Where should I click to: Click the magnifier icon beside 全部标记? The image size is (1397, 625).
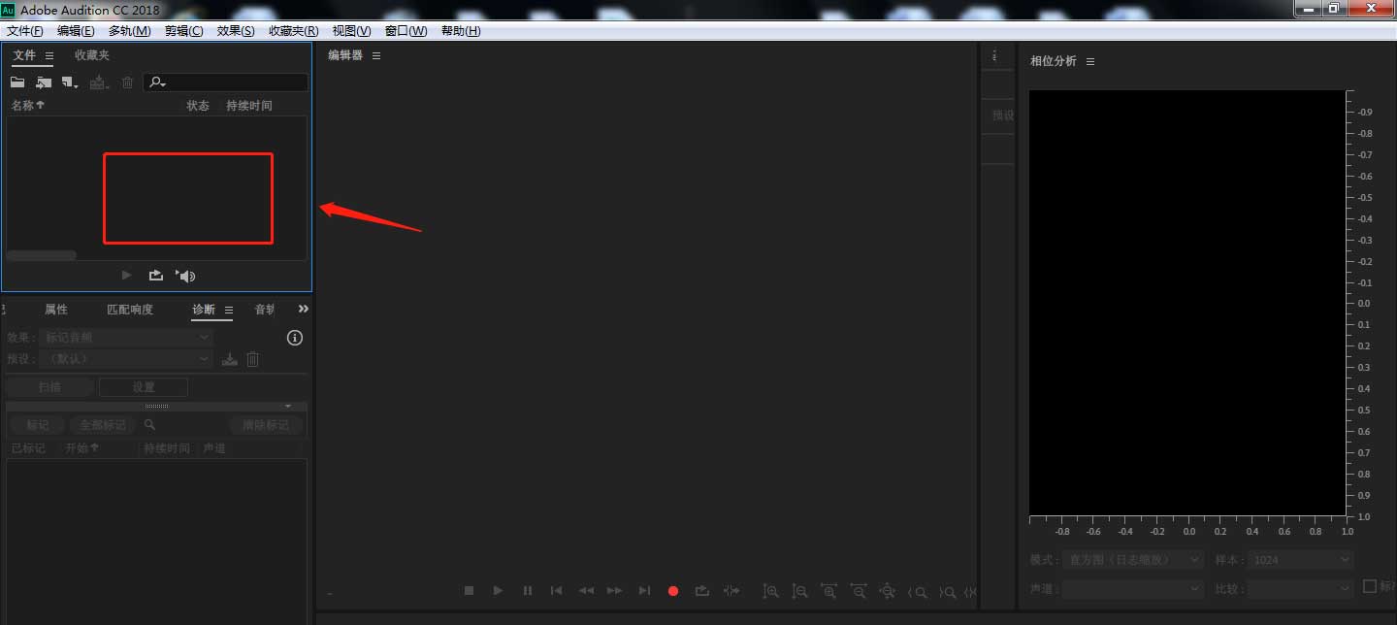click(149, 425)
